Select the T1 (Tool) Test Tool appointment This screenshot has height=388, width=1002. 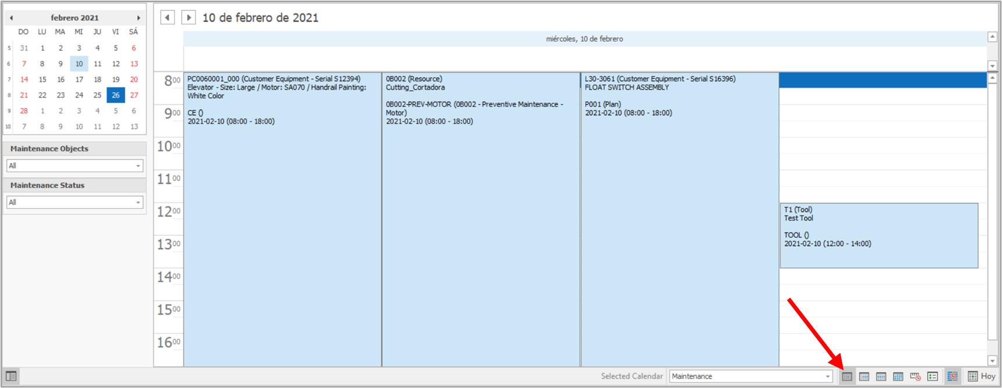(878, 235)
